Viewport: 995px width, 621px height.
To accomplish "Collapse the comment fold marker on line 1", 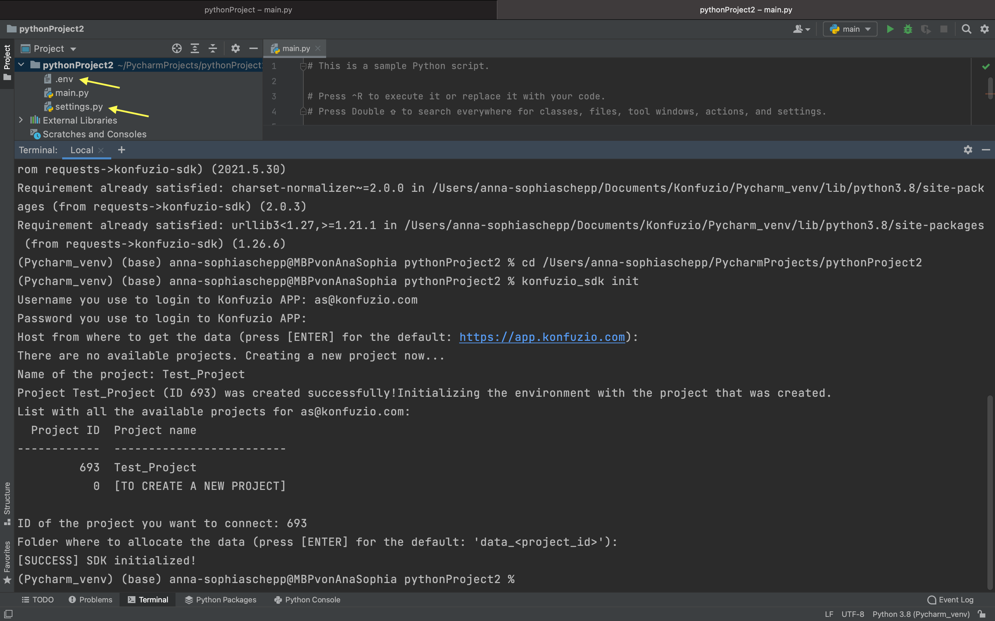I will (x=303, y=66).
